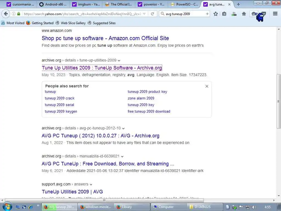Switch to Computer taskbar window

168,207
